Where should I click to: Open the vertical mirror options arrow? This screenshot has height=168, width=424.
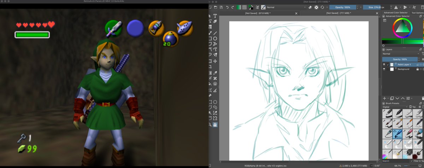point(410,7)
